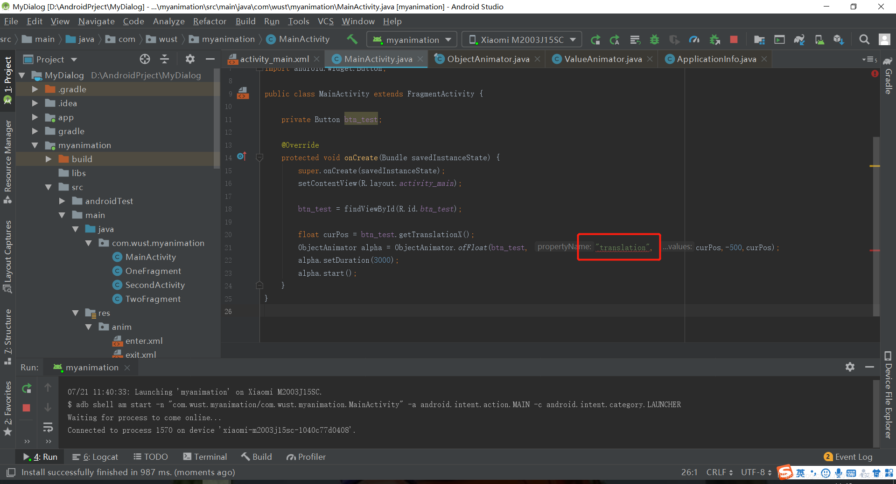Expand the .gradle folder
Screen dimensions: 896x484
coord(35,89)
